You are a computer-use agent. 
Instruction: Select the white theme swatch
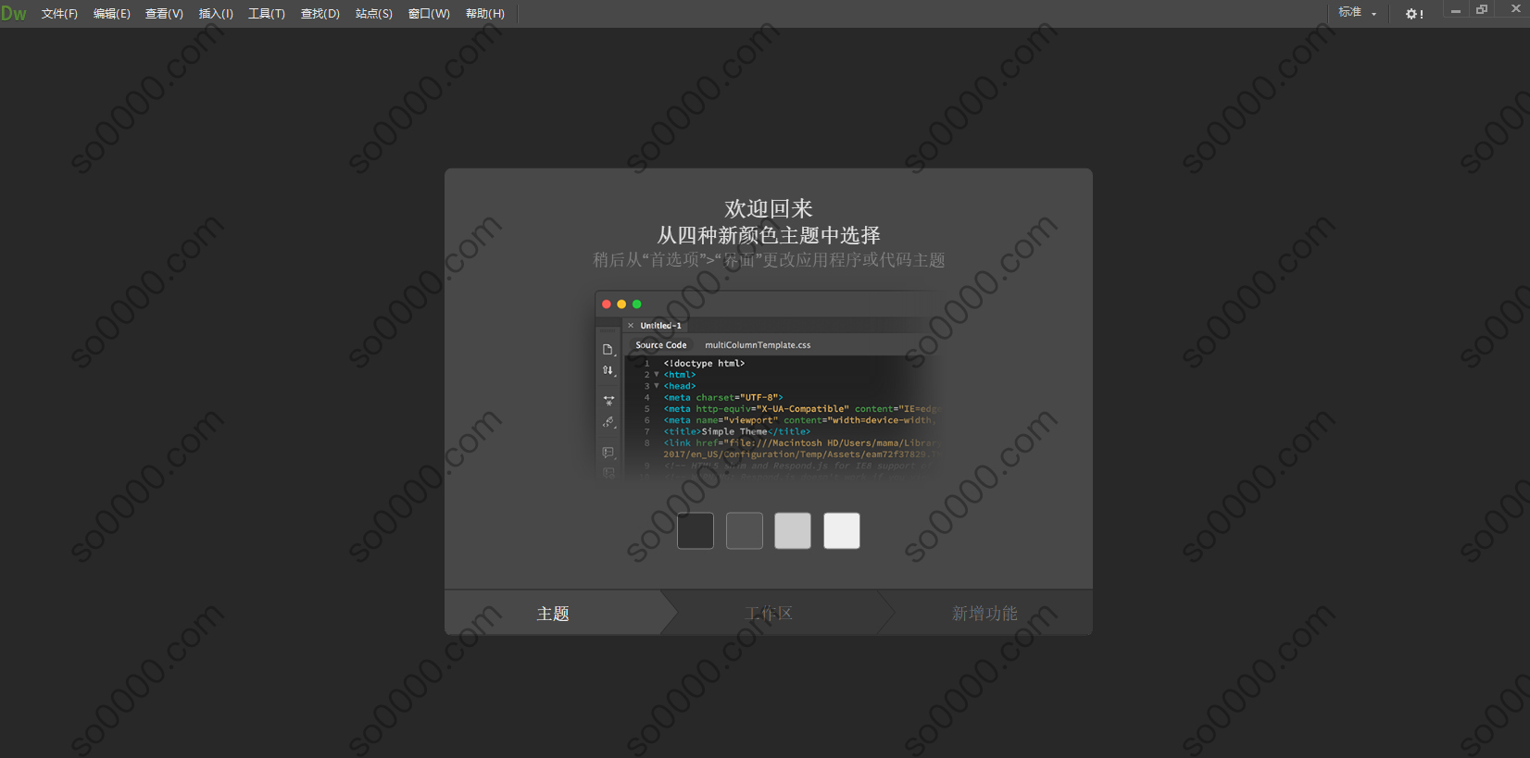[842, 530]
